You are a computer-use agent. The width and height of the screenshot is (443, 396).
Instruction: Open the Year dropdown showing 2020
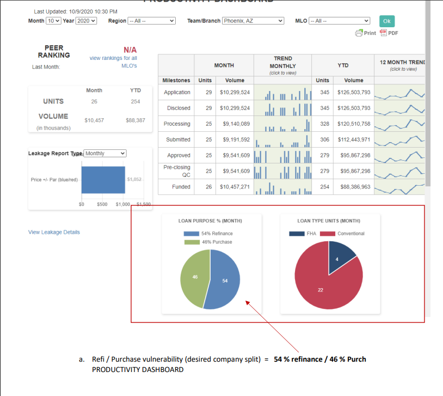tap(86, 21)
